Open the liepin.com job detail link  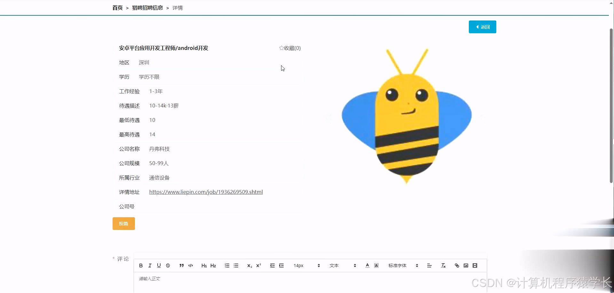tap(206, 192)
